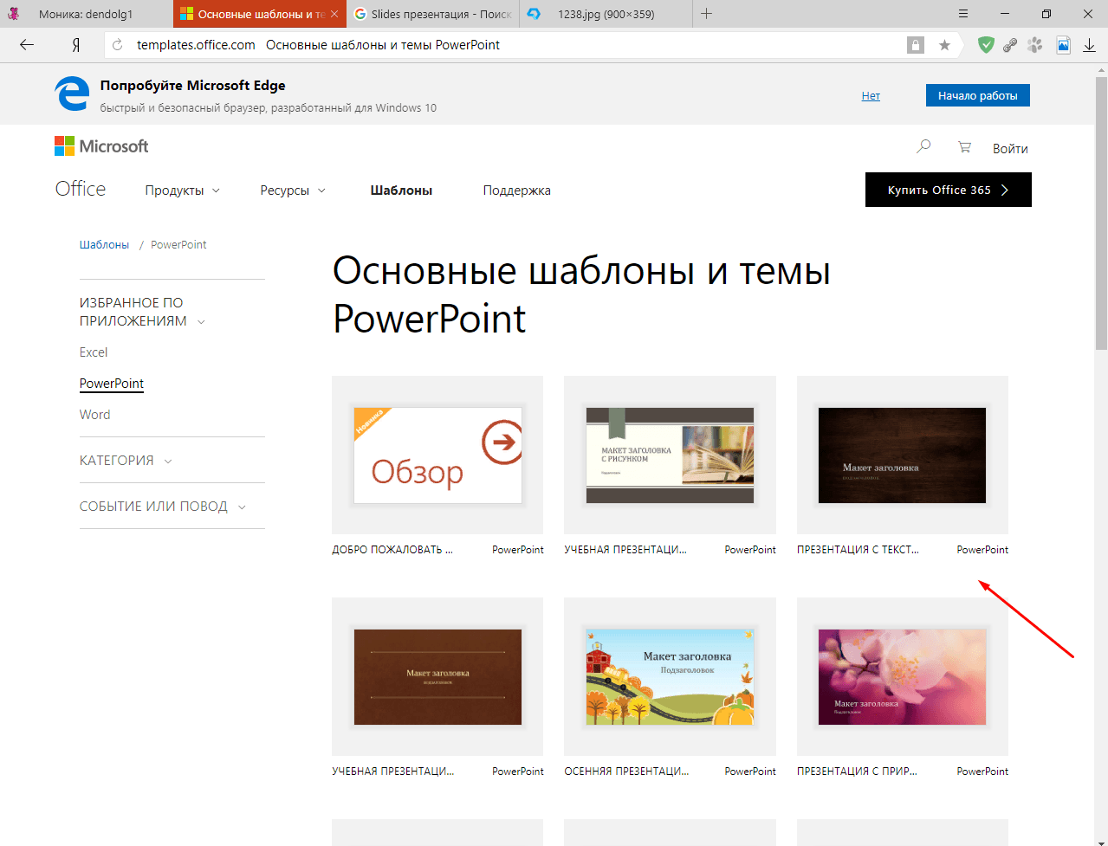Switch to the Моника: dendolg1 tab
This screenshot has width=1108, height=846.
pos(86,14)
